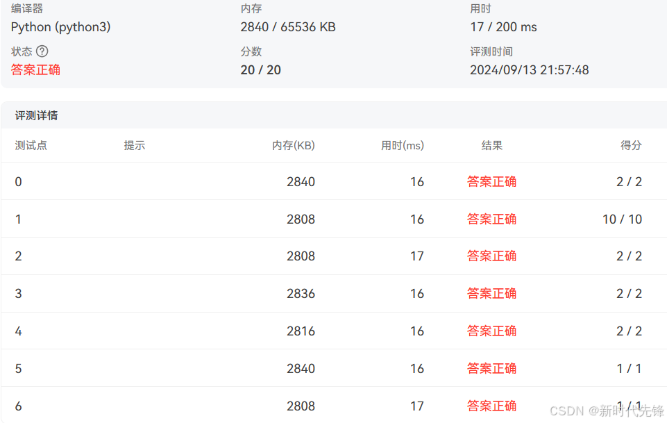Click the 答案正确 result for test point 0

pos(491,181)
